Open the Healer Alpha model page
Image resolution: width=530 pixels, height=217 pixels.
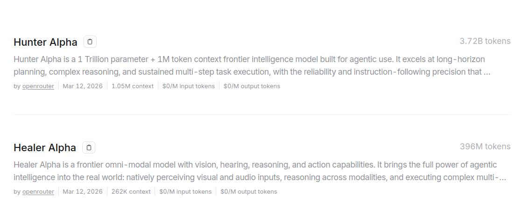(45, 147)
